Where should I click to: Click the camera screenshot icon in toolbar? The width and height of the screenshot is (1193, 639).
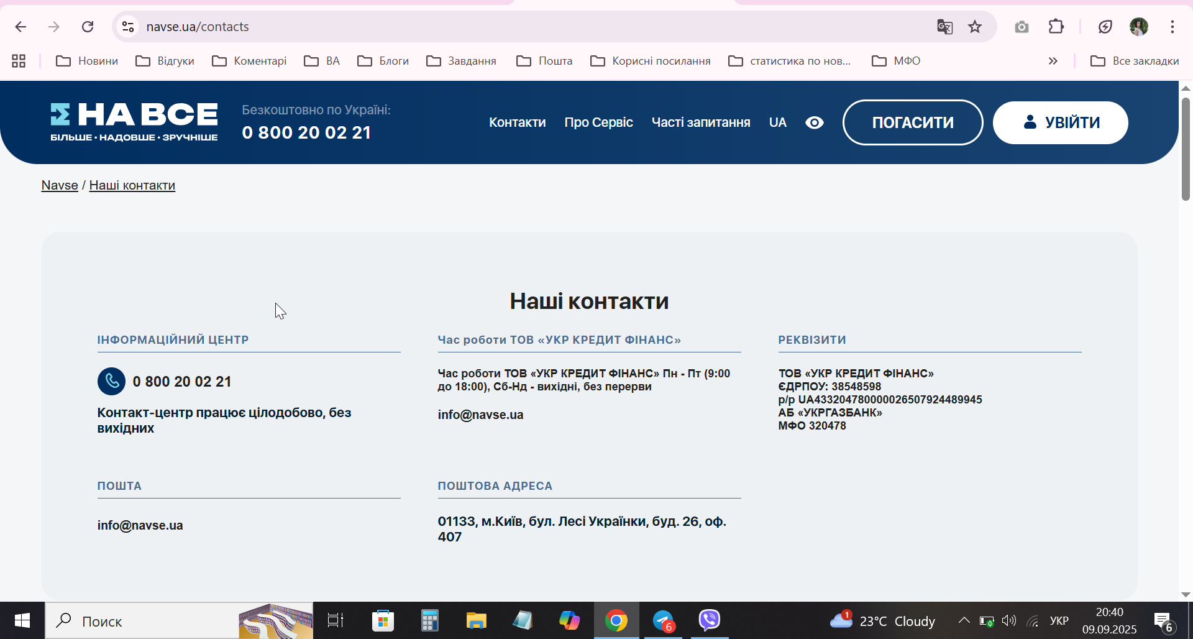(1022, 27)
